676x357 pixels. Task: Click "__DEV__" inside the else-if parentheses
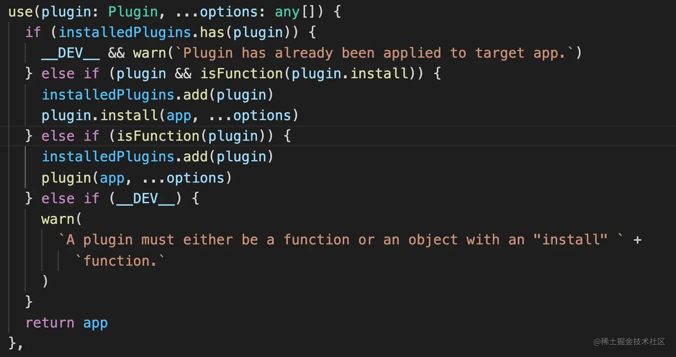[x=145, y=198]
